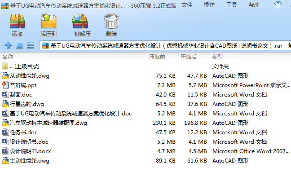Click the 文件夹 type cell
This screenshot has height=172, width=291.
[x=220, y=66]
